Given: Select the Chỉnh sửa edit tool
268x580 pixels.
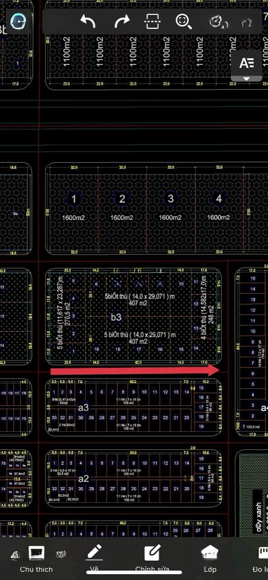Looking at the screenshot, I should (152, 559).
